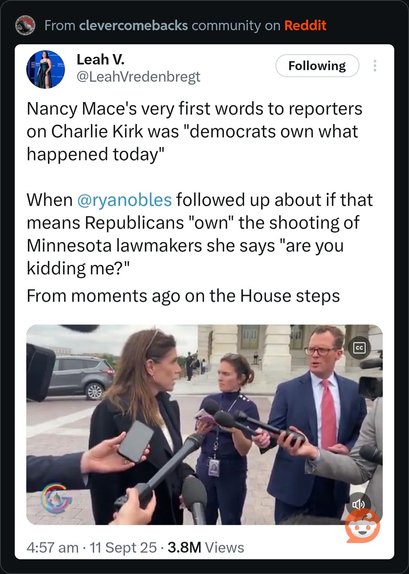Click the 4:57 am timestamp
Image resolution: width=409 pixels, height=574 pixels.
(52, 548)
